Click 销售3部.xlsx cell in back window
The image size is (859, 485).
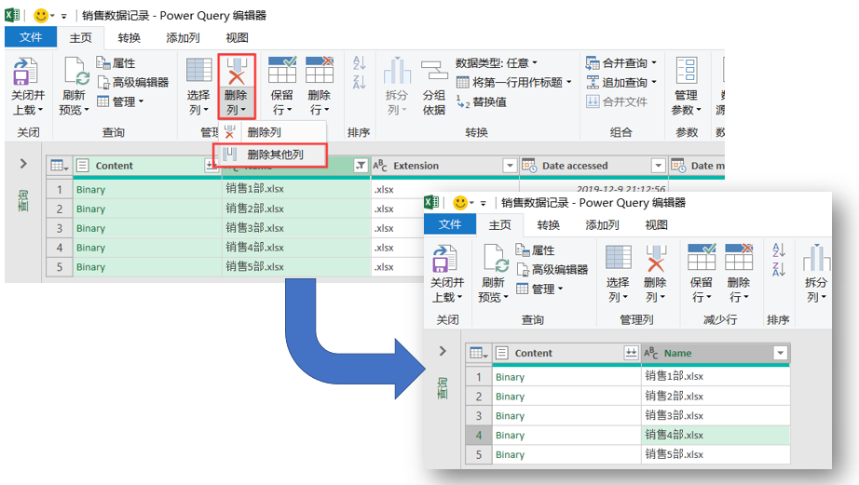coord(254,228)
